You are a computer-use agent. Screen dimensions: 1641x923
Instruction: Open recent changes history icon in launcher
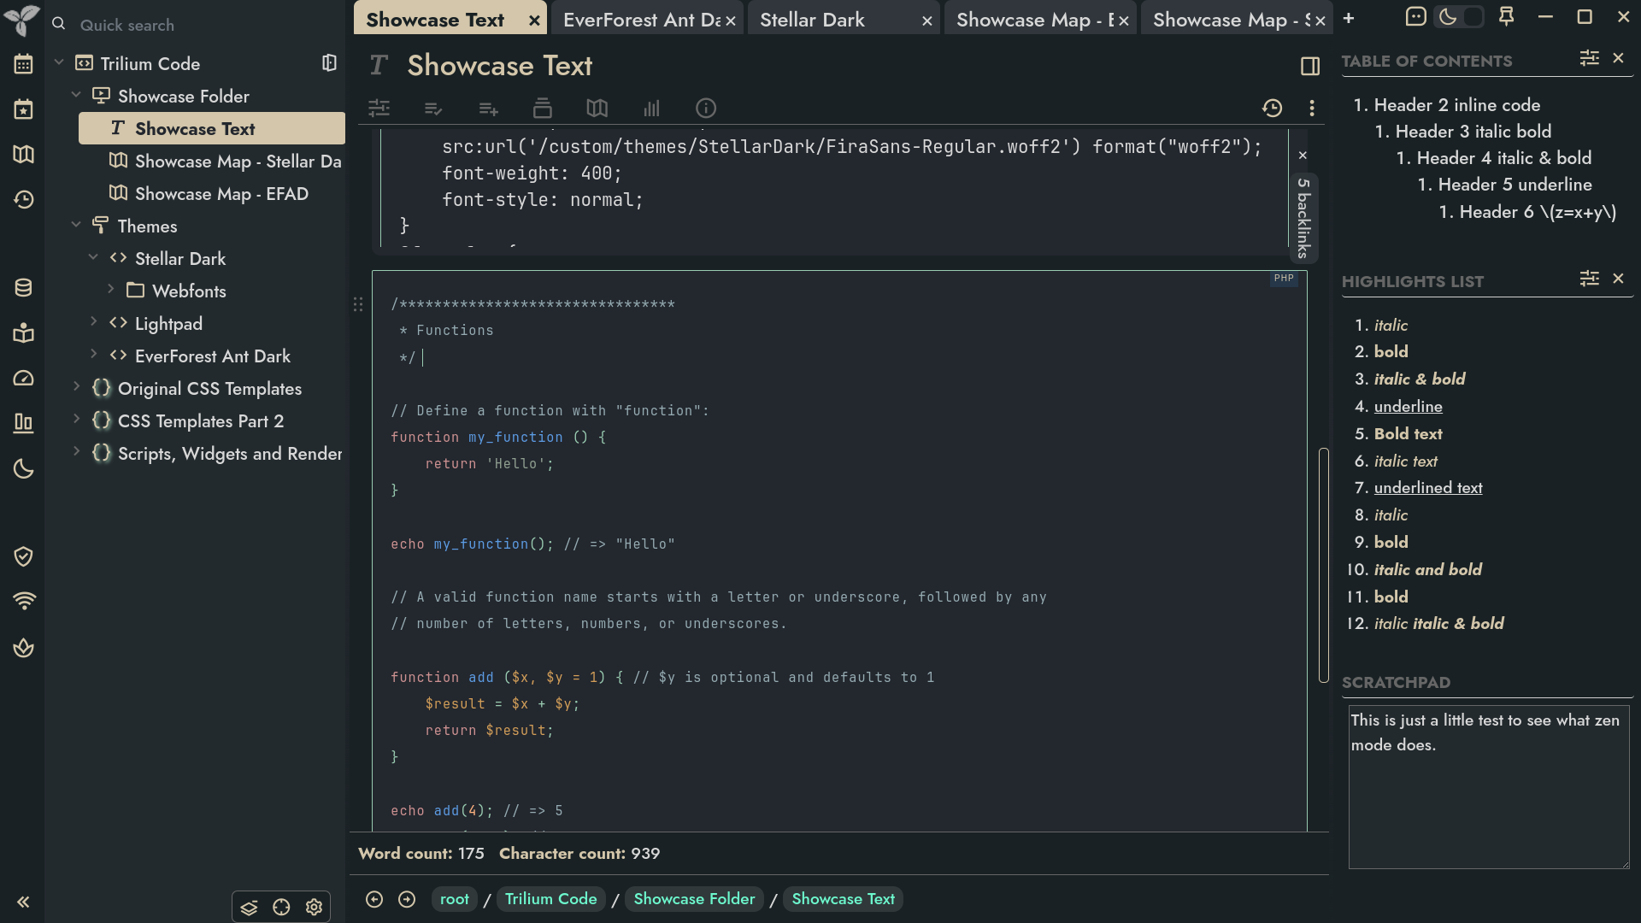pyautogui.click(x=23, y=200)
